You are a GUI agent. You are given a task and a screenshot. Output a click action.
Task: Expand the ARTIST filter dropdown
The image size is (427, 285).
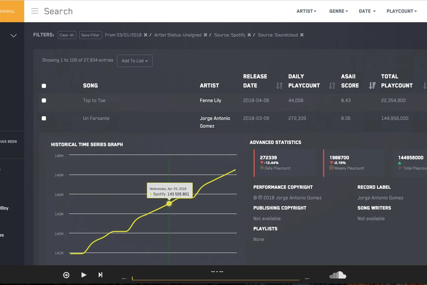pyautogui.click(x=306, y=11)
